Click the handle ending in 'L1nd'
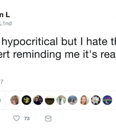The width and height of the screenshot is (116, 129). (x=6, y=24)
